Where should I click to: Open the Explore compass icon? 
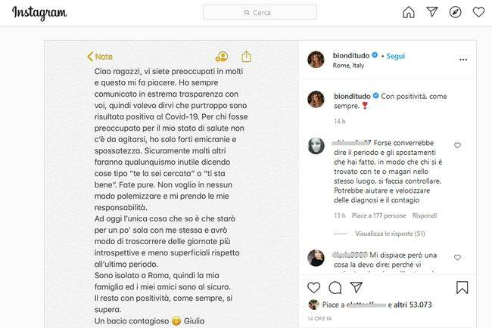click(x=455, y=12)
